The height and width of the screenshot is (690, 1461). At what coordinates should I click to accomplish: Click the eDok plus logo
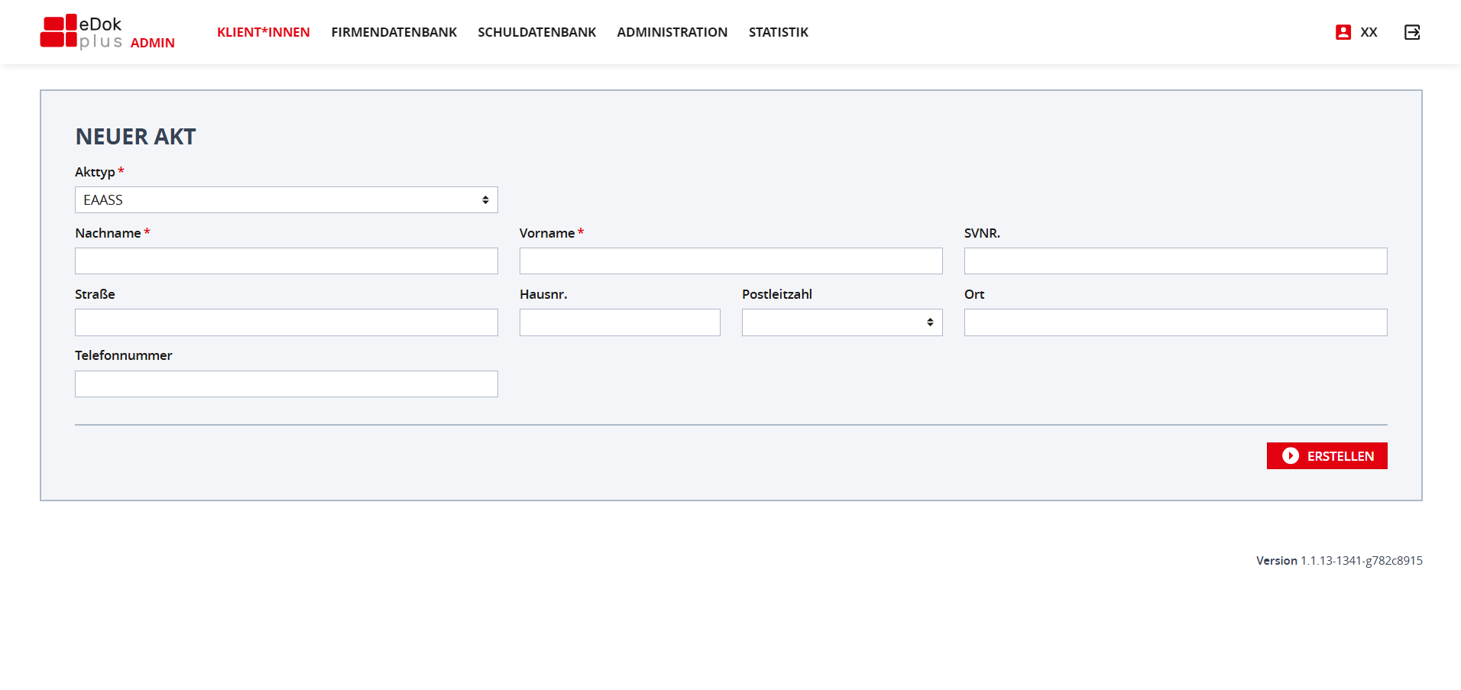[82, 32]
